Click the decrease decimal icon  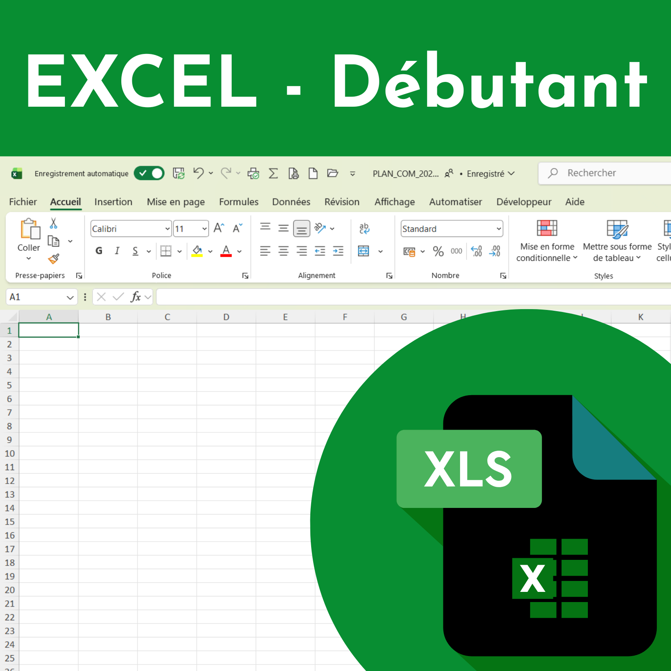(495, 252)
